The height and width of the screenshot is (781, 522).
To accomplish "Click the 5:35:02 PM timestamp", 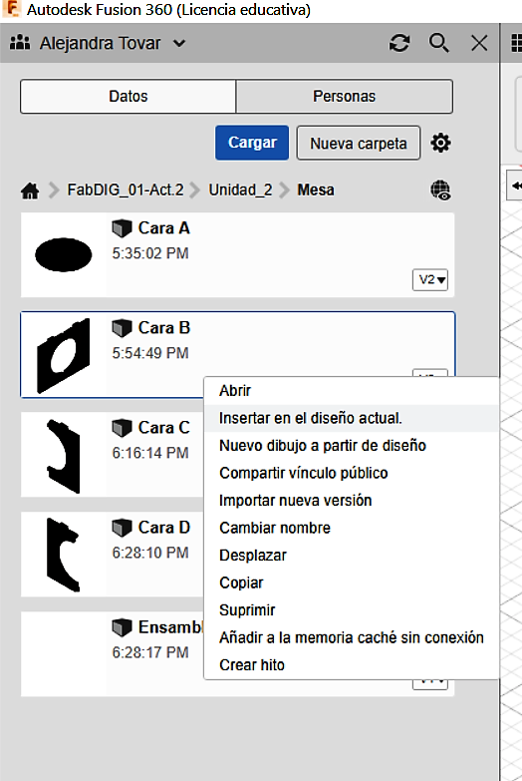I will tap(150, 253).
